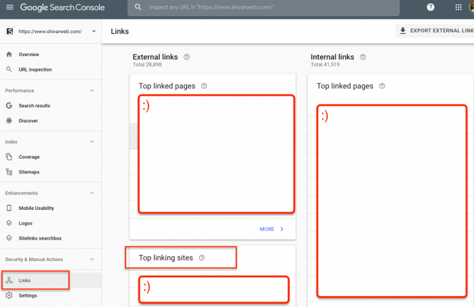This screenshot has height=307, width=474.
Task: Expand Security & Manual Actions section
Action: (x=92, y=259)
